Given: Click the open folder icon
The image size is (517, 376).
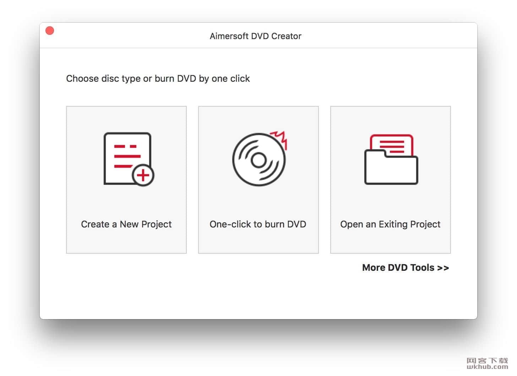Looking at the screenshot, I should pyautogui.click(x=391, y=159).
